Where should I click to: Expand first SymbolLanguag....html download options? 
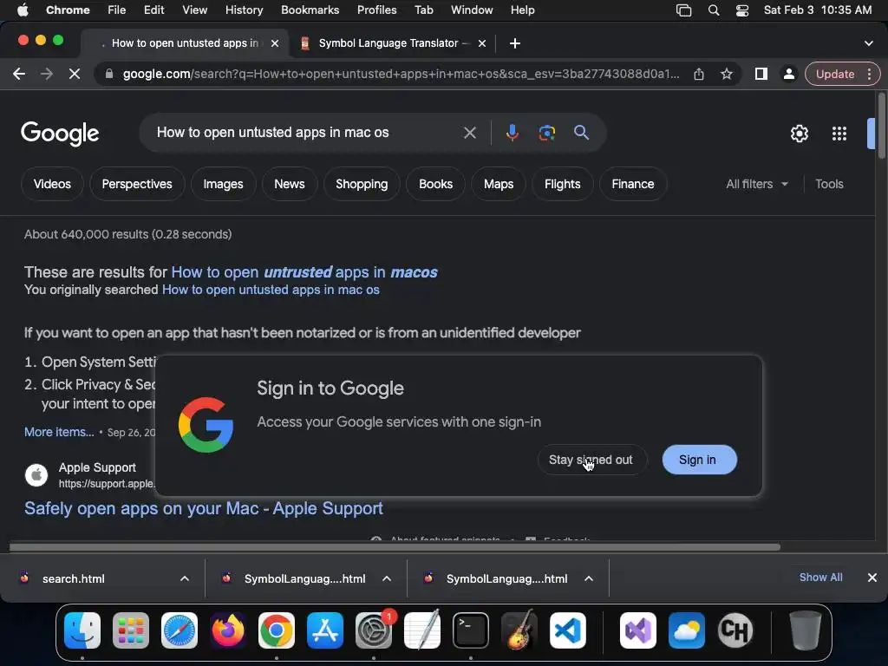pyautogui.click(x=386, y=578)
